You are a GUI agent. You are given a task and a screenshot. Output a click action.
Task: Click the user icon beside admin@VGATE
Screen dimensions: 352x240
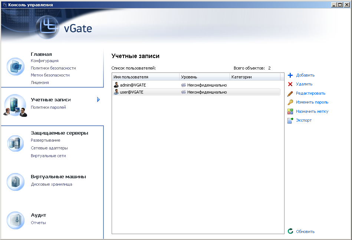click(x=116, y=85)
